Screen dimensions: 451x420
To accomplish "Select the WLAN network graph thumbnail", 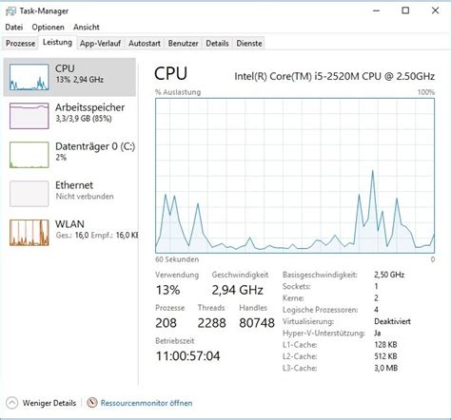I will tap(29, 233).
